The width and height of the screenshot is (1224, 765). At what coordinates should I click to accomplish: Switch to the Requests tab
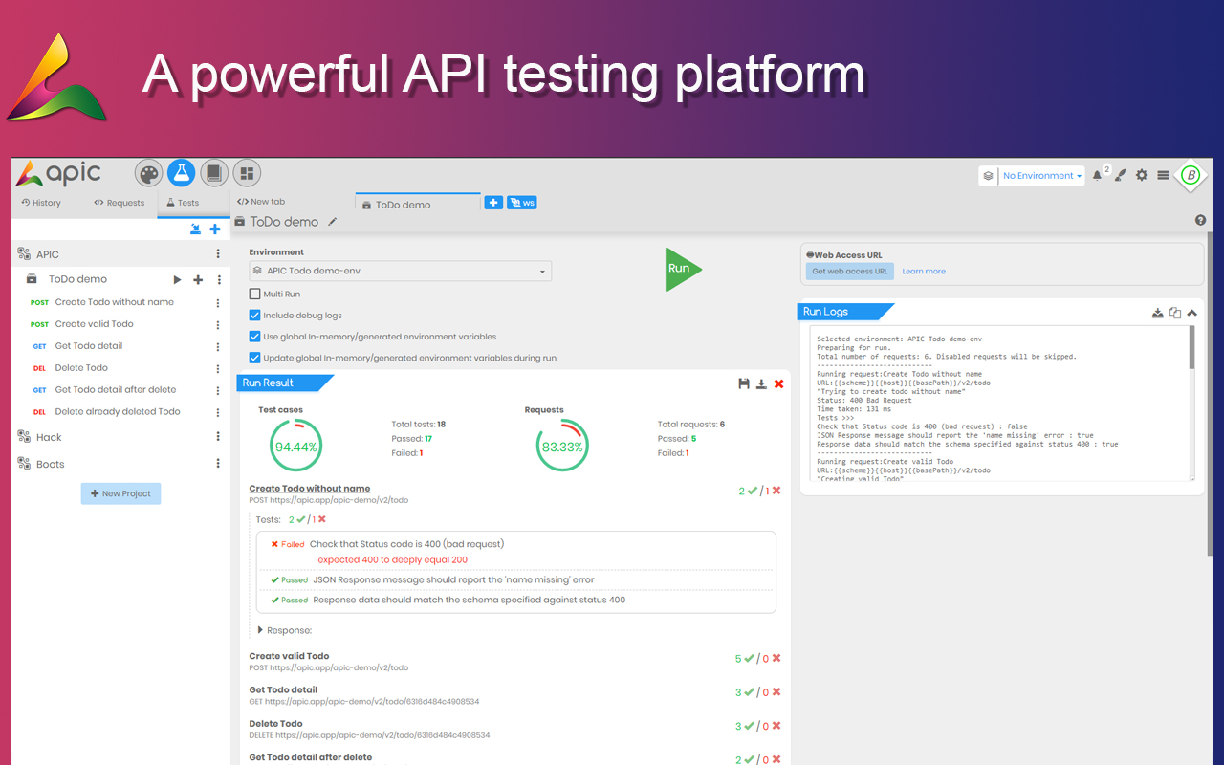(x=120, y=203)
